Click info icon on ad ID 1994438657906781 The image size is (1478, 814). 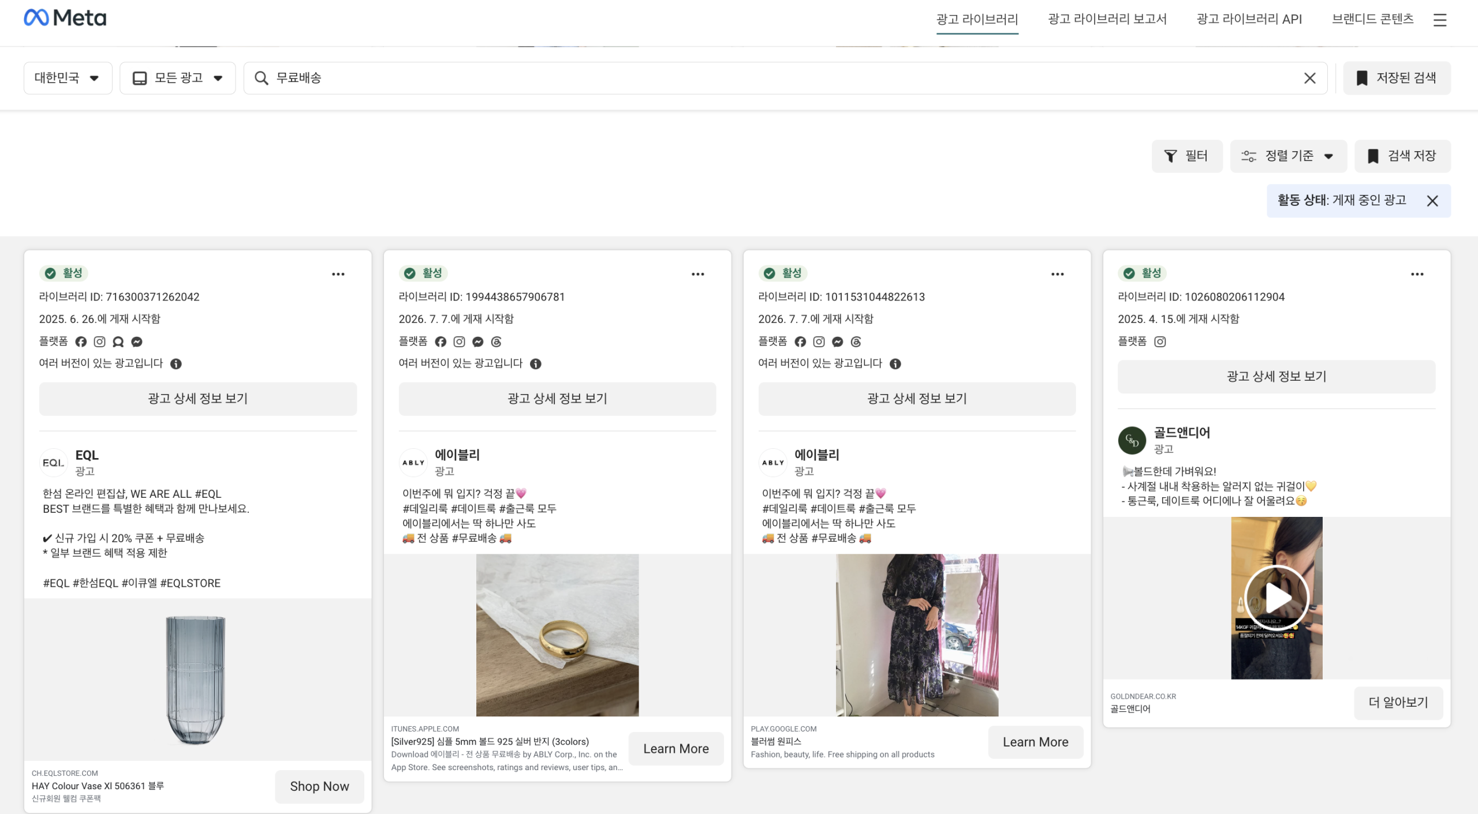pos(536,364)
